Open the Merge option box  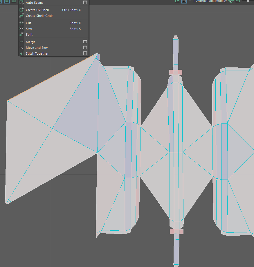[85, 42]
